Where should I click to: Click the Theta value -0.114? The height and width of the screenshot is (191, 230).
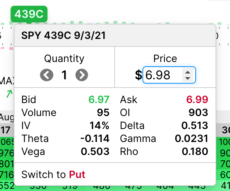click(x=95, y=138)
